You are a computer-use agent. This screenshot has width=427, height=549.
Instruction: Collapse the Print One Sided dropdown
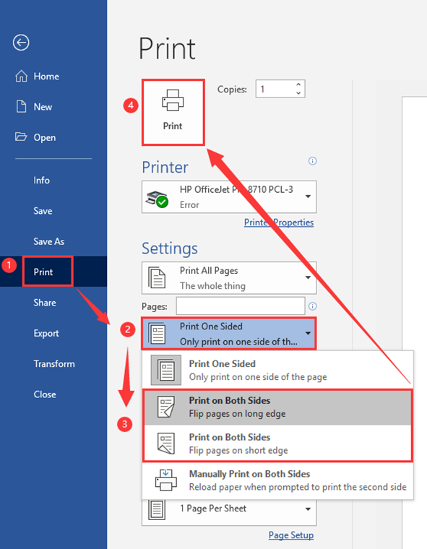pyautogui.click(x=229, y=333)
